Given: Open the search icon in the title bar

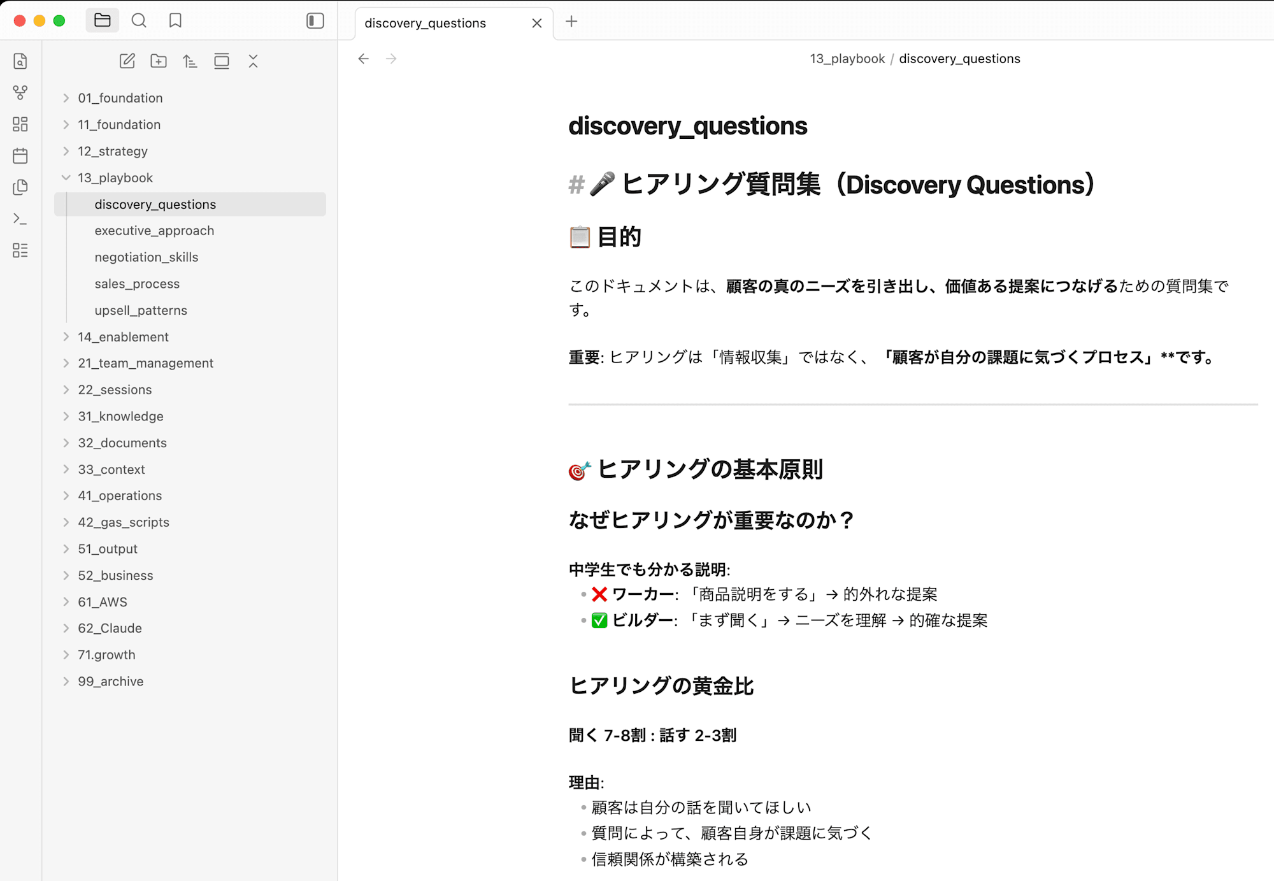Looking at the screenshot, I should [140, 20].
